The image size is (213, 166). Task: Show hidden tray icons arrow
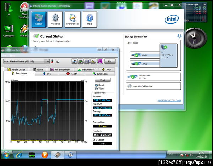pos(176,155)
